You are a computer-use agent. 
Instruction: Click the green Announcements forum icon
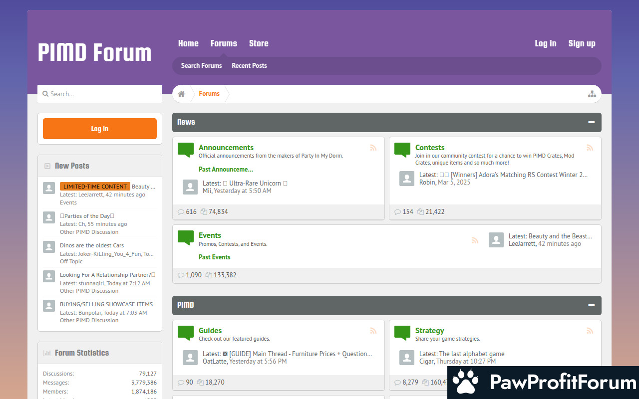186,150
